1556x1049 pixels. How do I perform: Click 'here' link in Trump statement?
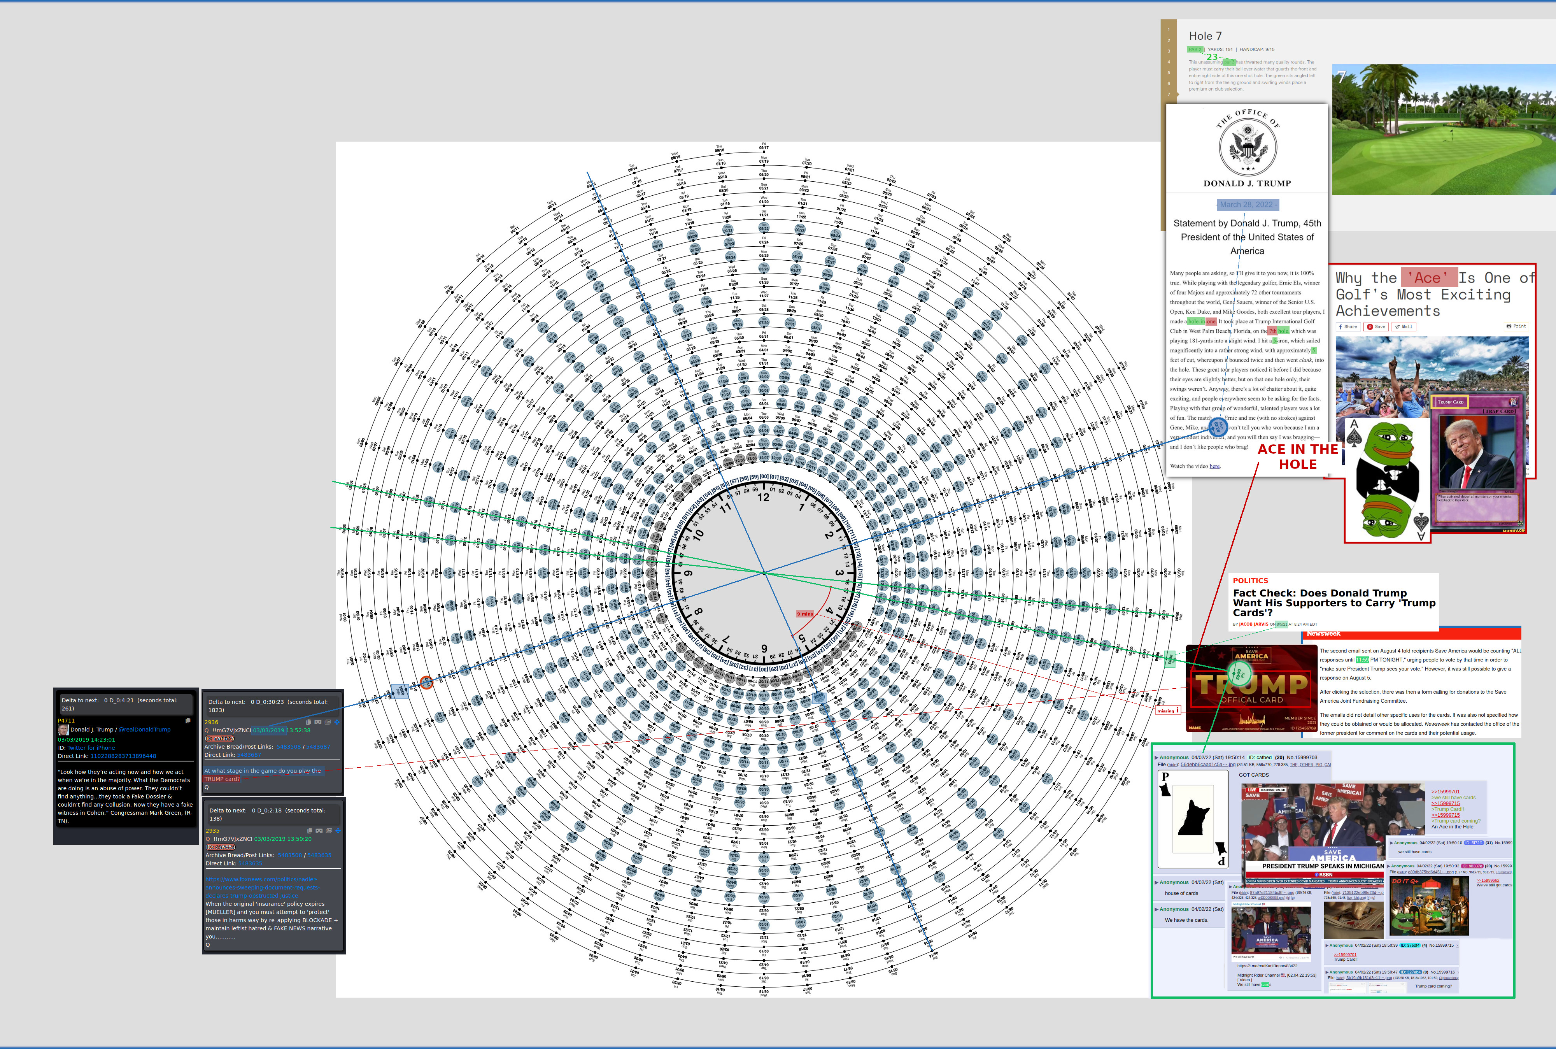1214,466
